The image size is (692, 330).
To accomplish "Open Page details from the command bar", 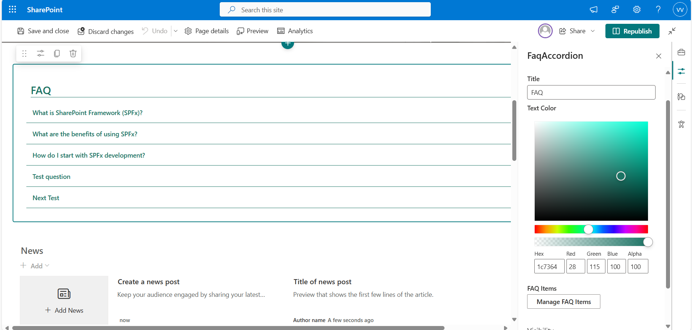I will click(x=207, y=31).
